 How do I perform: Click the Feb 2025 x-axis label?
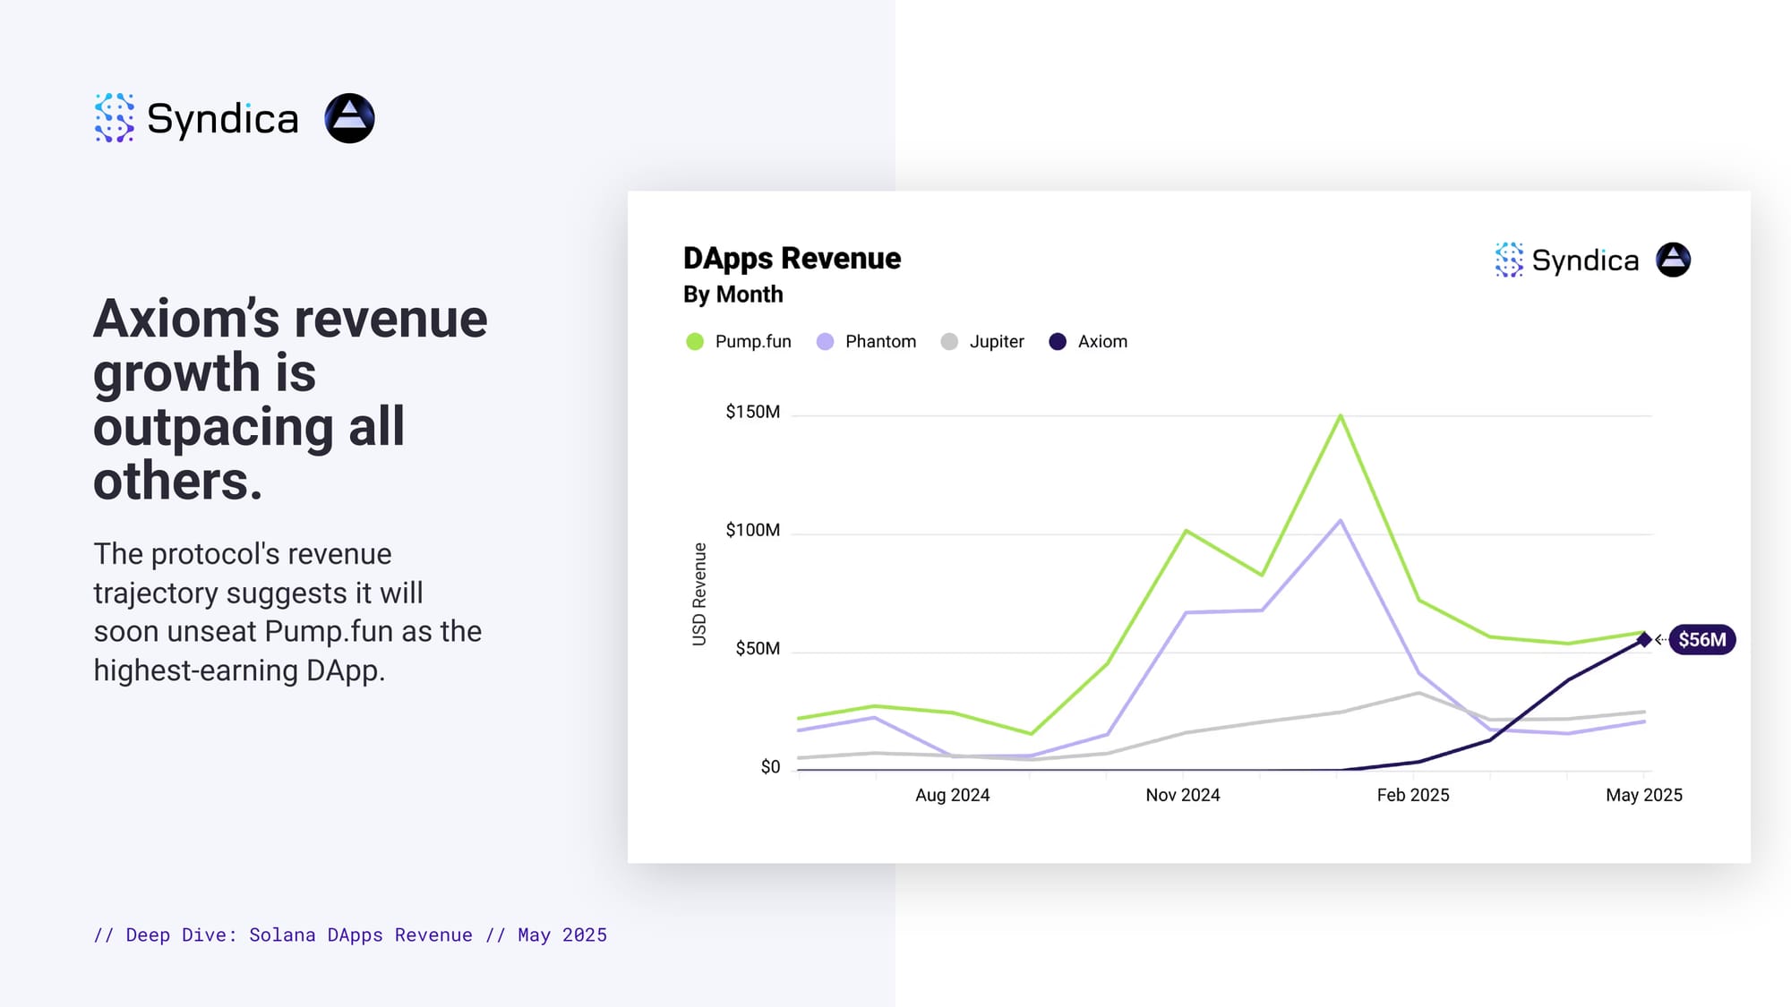click(x=1413, y=795)
